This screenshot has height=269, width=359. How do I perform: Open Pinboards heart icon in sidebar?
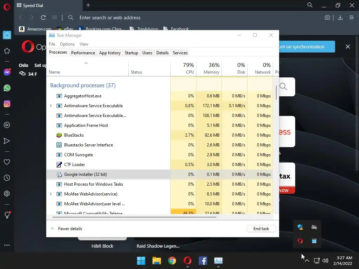click(x=7, y=162)
